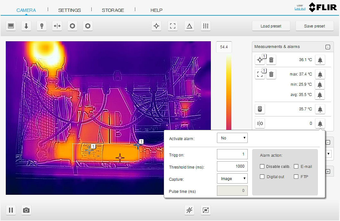The image size is (340, 221).
Task: Open the delta temperature difference tool
Action: [189, 26]
